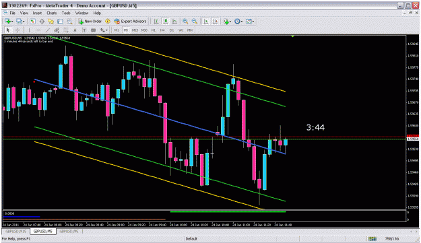
Task: Open the Profiles dropdown icon
Action: (x=20, y=21)
